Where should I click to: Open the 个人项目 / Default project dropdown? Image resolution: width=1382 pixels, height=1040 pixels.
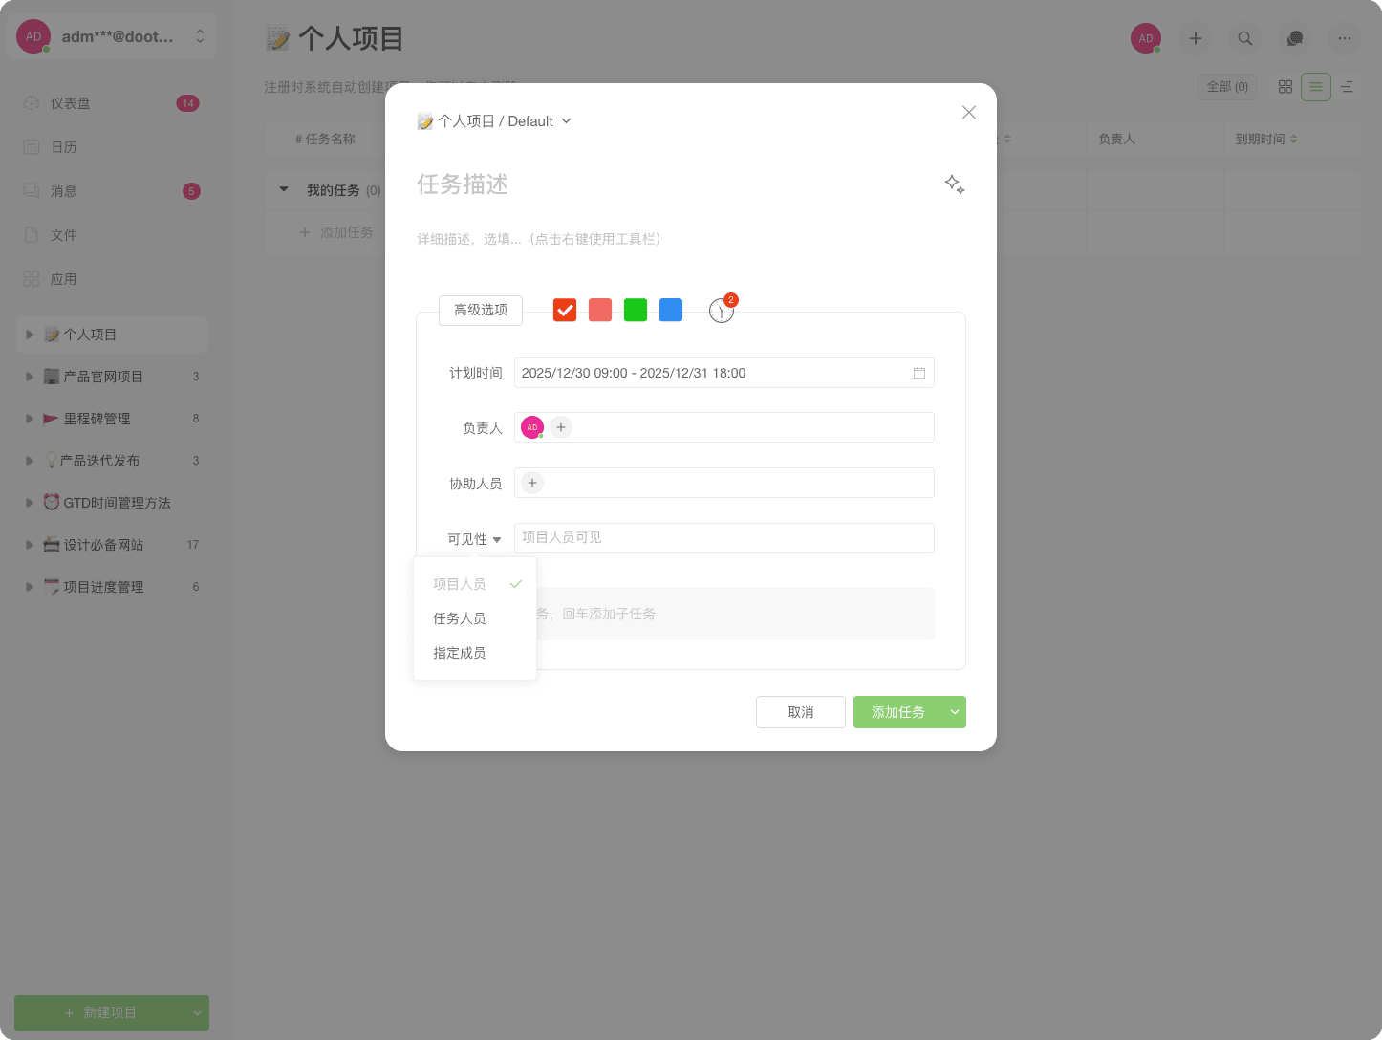tap(495, 121)
